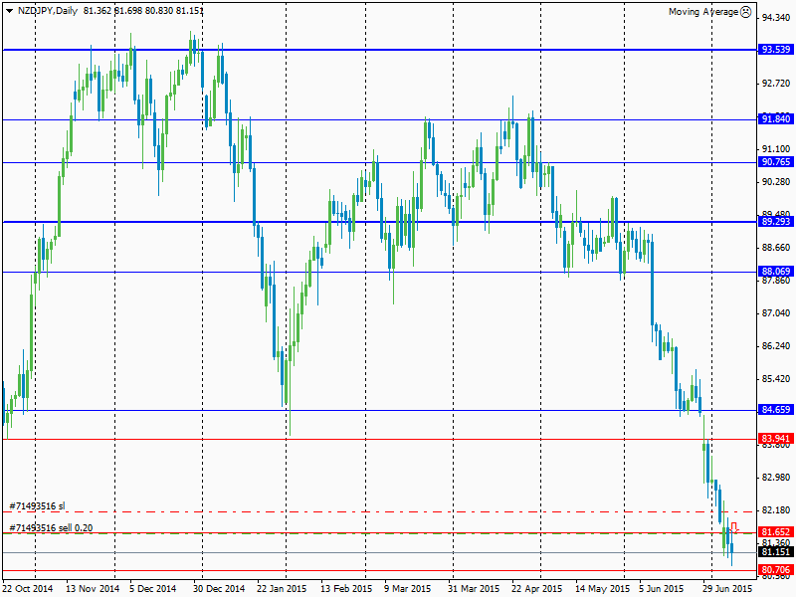The width and height of the screenshot is (796, 597).
Task: Click the 30 Dec 2014 date label
Action: coord(219,589)
